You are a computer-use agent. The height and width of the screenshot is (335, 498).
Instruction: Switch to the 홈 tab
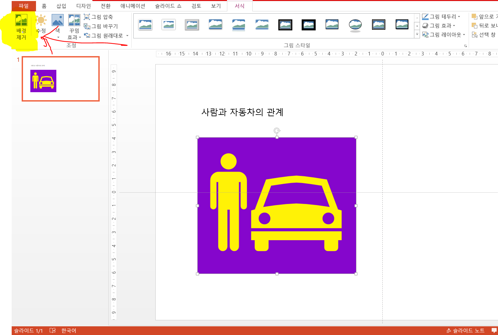click(44, 6)
